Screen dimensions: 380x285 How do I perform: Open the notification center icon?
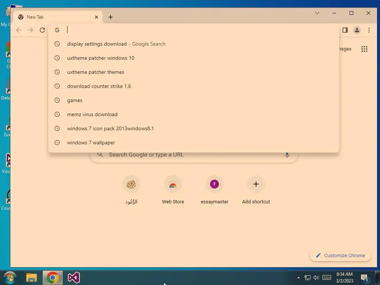[365, 278]
